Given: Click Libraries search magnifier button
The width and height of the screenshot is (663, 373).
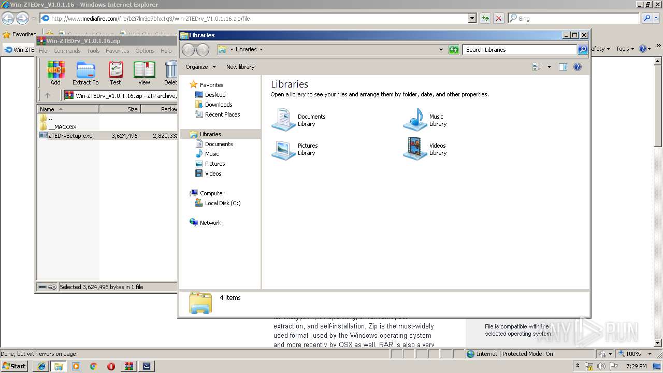Looking at the screenshot, I should pos(583,50).
